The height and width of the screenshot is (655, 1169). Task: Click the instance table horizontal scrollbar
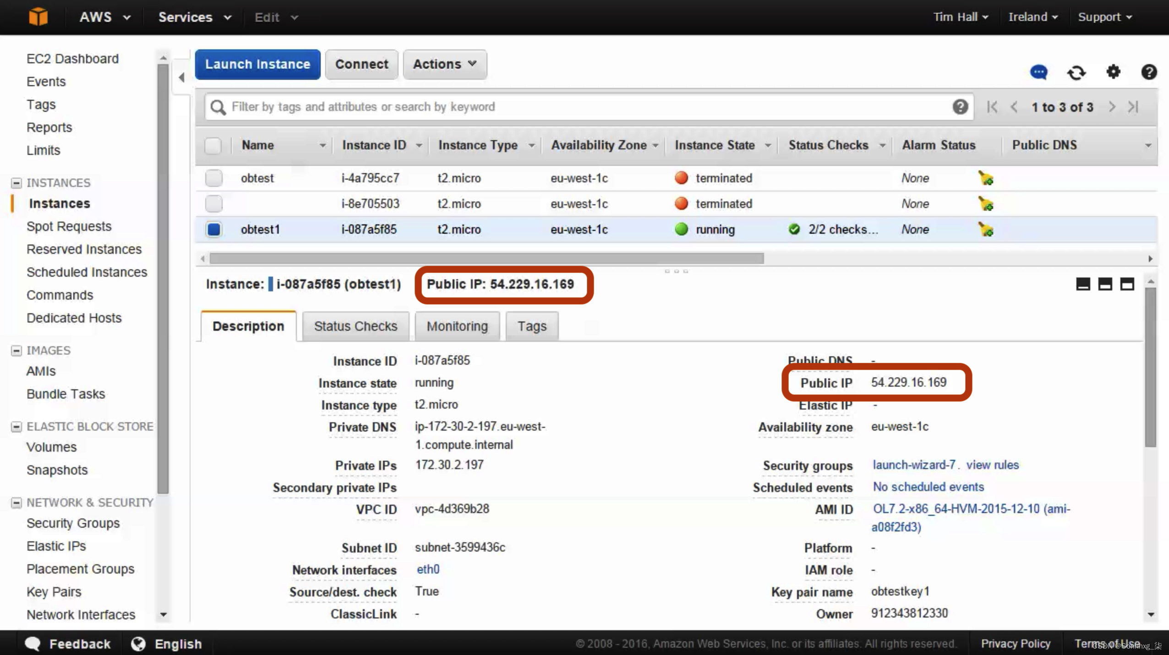tap(486, 258)
